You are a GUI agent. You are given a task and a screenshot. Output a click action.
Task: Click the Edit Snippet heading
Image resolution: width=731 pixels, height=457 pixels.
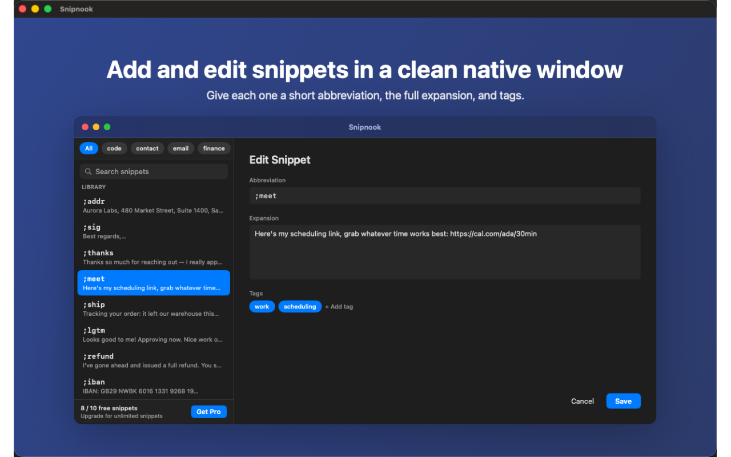click(280, 160)
